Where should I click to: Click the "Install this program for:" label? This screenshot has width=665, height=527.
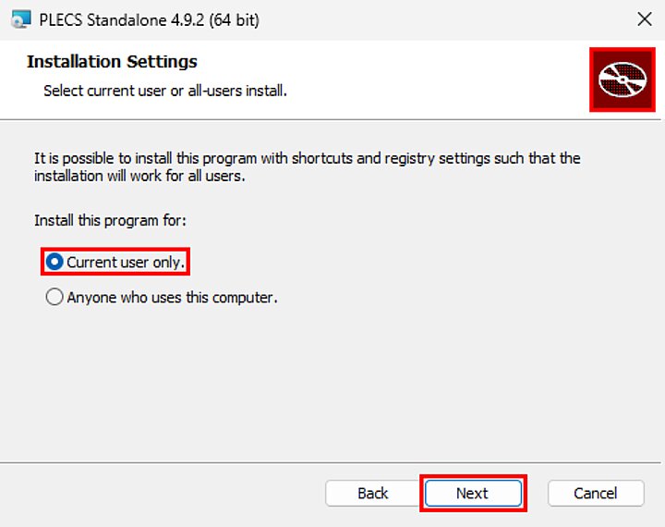coord(110,220)
